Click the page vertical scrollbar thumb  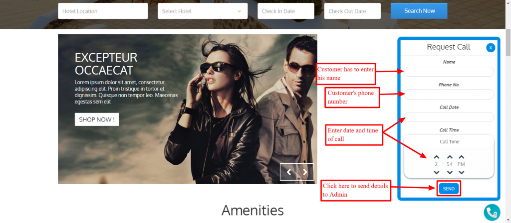coord(508,42)
